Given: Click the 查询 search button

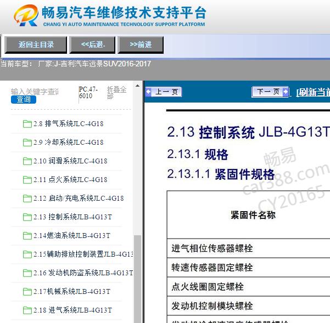Looking at the screenshot, I should coord(24,99).
